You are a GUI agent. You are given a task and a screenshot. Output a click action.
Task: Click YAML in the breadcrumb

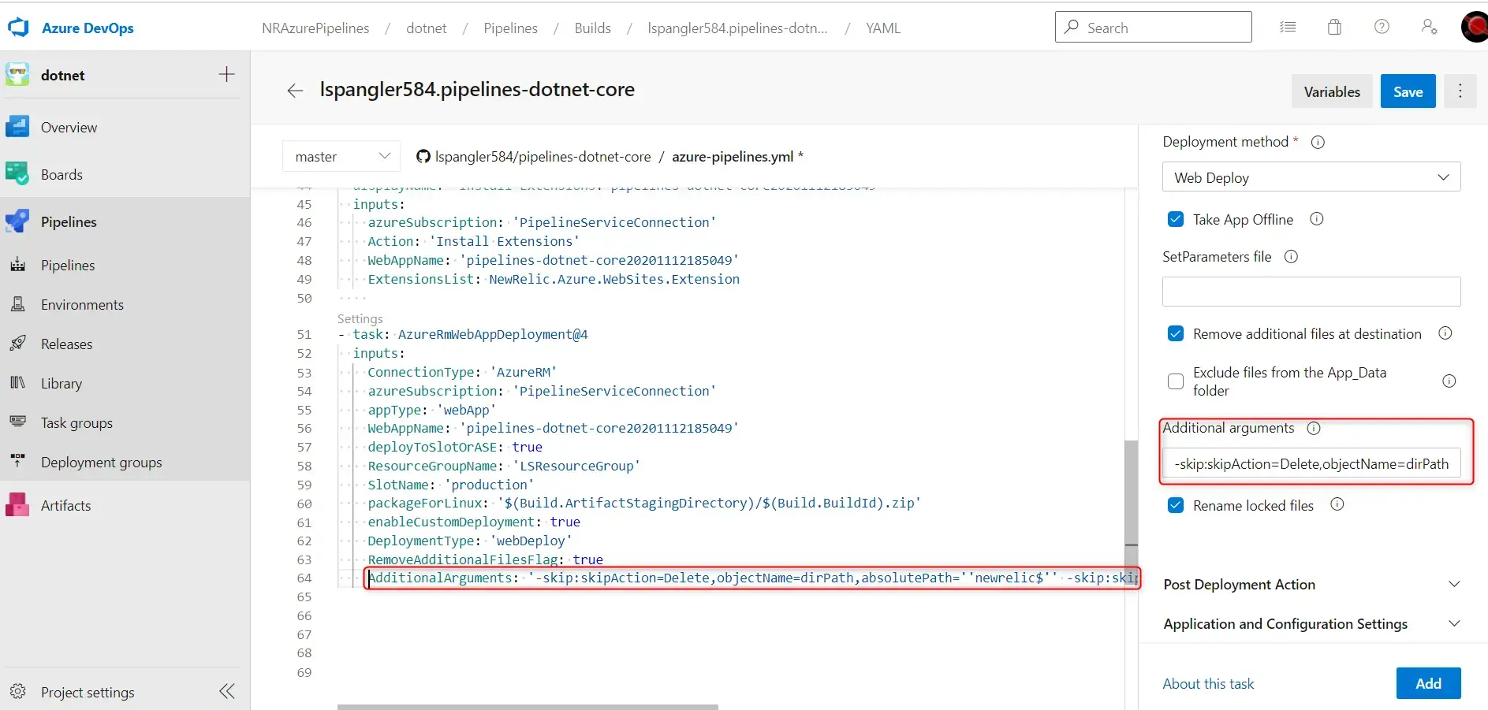coord(882,28)
